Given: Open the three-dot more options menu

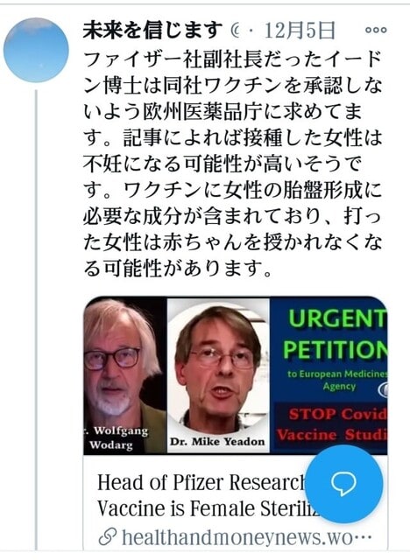Looking at the screenshot, I should 376,30.
